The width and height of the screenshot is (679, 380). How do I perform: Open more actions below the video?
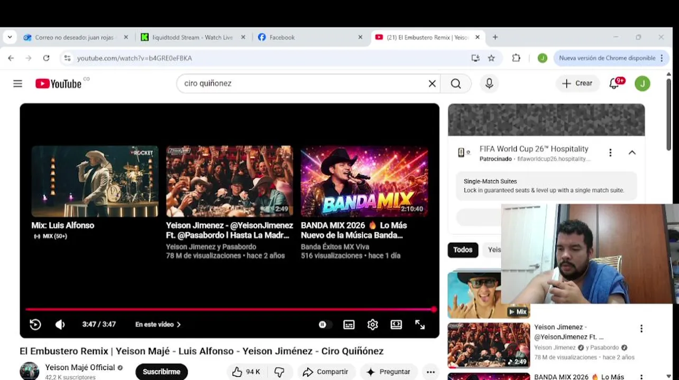pyautogui.click(x=430, y=372)
